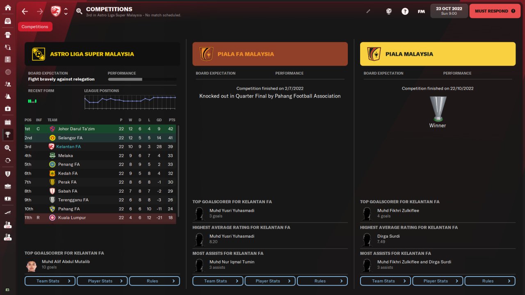Open Rules for Astro Liga Super Malaysia
Screen dimensions: 525x295
tap(155, 281)
